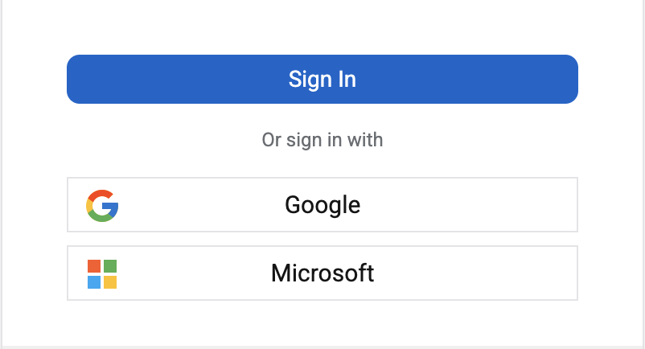Image resolution: width=645 pixels, height=349 pixels.
Task: Select the Google G logo icon
Action: [102, 206]
